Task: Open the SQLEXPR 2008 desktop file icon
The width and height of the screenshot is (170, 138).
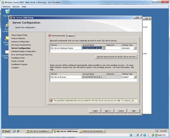Action: tap(7, 51)
